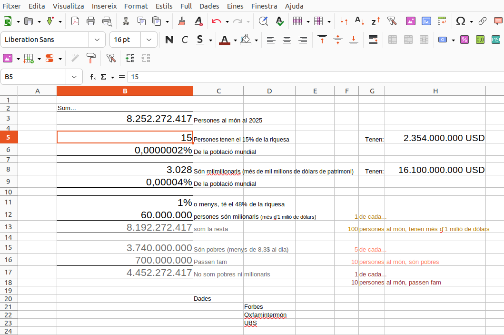Apply the dark red font color swatch

tap(225, 40)
